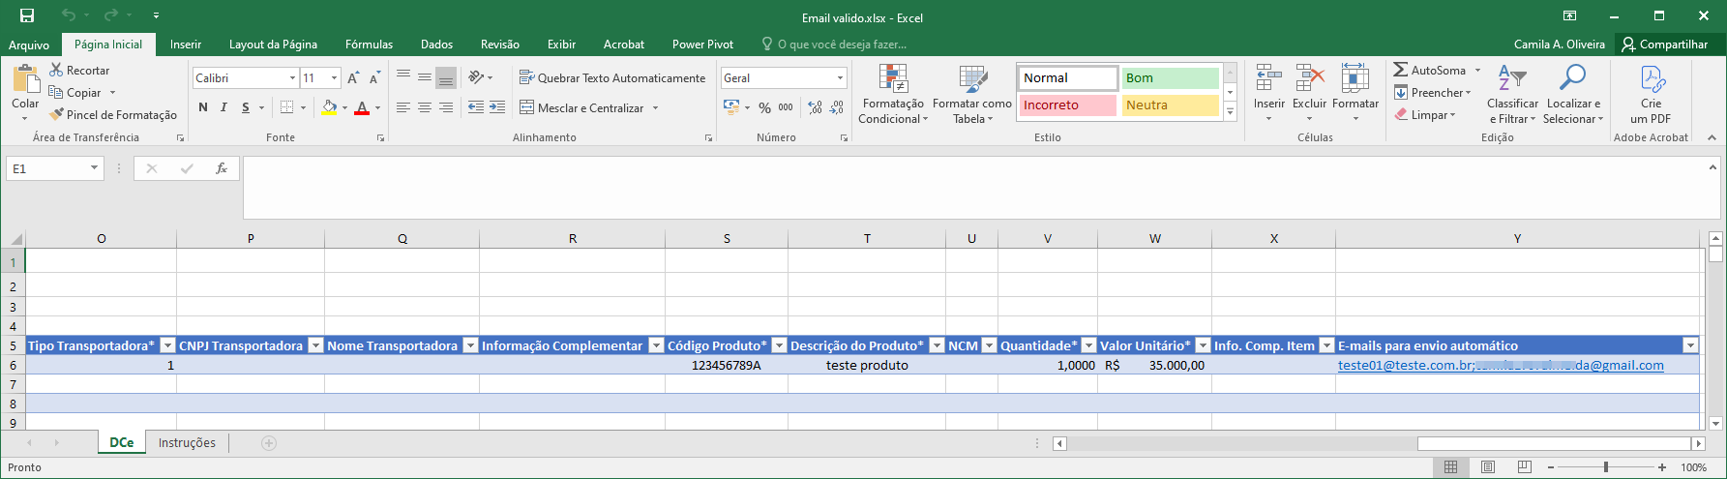Decrease font size with small A icon
The width and height of the screenshot is (1727, 479).
click(374, 77)
